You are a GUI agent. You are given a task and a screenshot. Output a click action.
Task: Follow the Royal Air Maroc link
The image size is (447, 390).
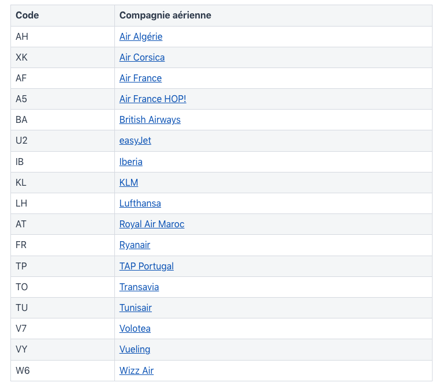(151, 224)
